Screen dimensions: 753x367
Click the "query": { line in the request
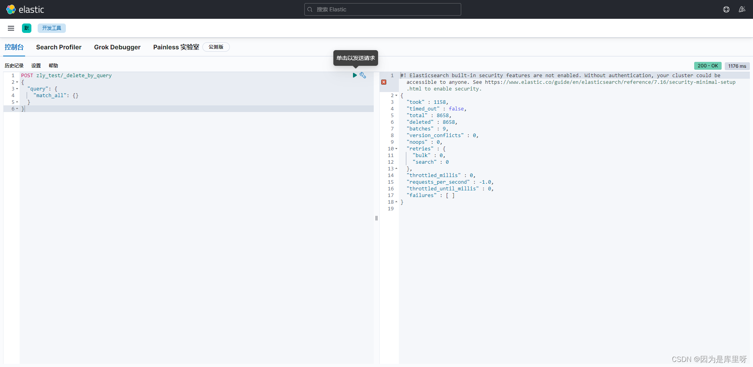coord(42,89)
